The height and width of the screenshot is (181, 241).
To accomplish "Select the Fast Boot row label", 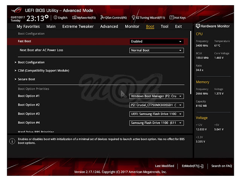I will click(24, 41).
